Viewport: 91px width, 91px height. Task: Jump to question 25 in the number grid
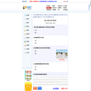[x=67, y=77]
